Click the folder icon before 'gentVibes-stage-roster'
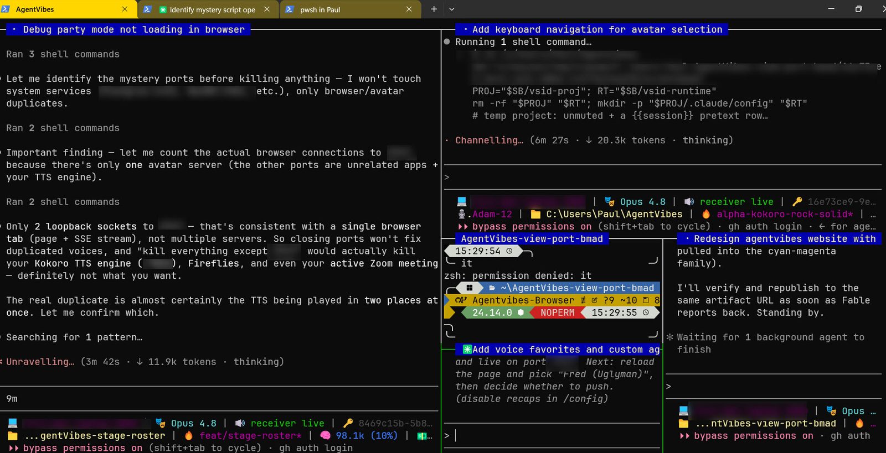886x453 pixels. pyautogui.click(x=13, y=436)
